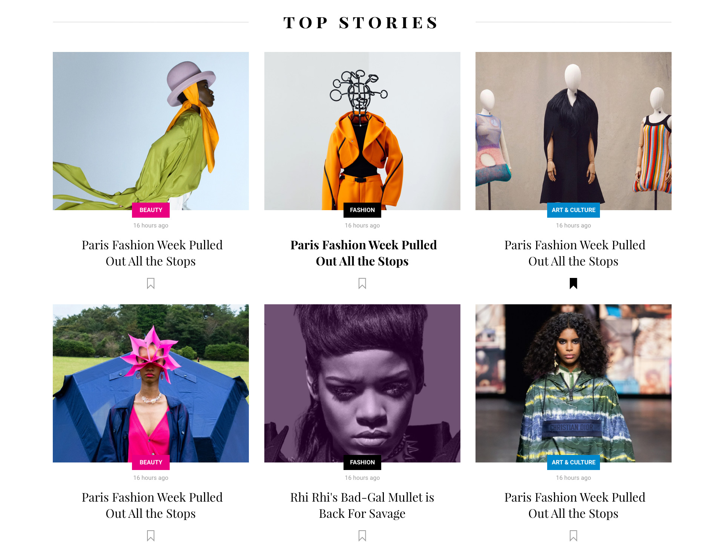724x557 pixels.
Task: View the pink flower headpiece photo
Action: click(x=151, y=383)
